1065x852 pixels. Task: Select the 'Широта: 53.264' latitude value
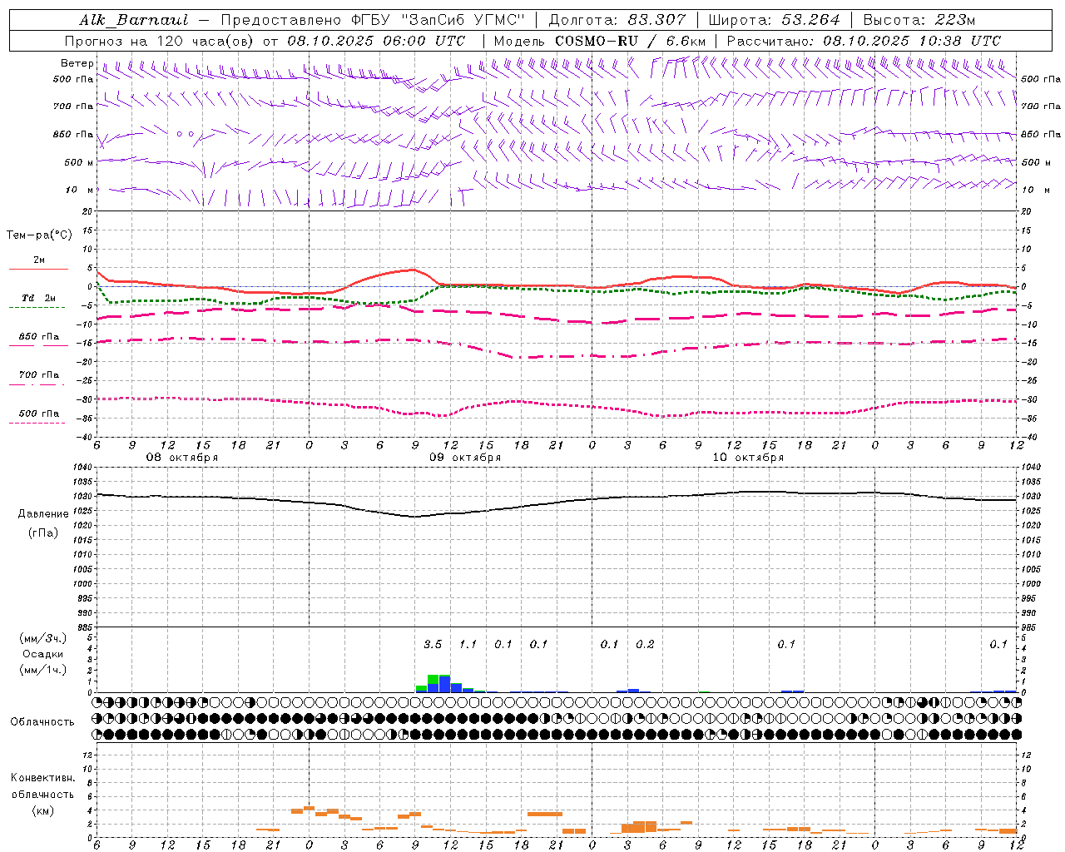[x=775, y=20]
